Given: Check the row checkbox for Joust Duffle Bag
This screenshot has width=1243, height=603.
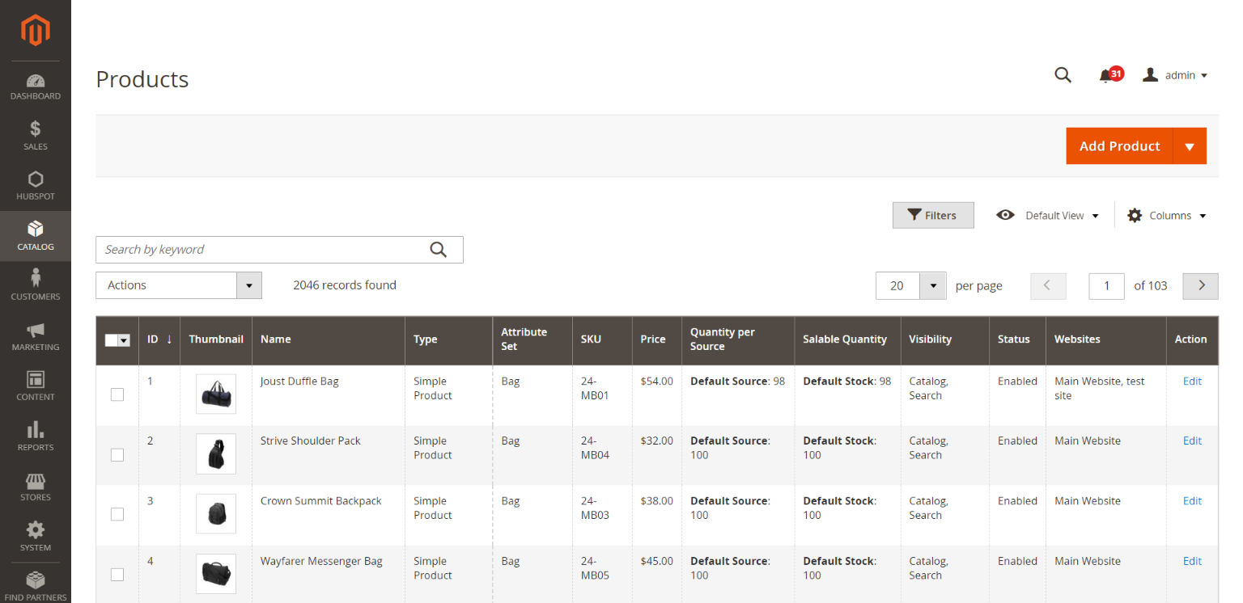Looking at the screenshot, I should 117,394.
